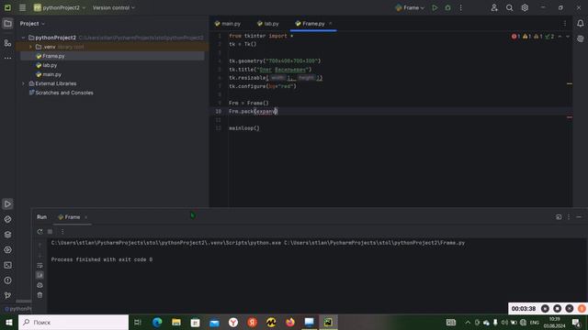
Task: Open File Explorer from taskbar
Action: [176, 322]
